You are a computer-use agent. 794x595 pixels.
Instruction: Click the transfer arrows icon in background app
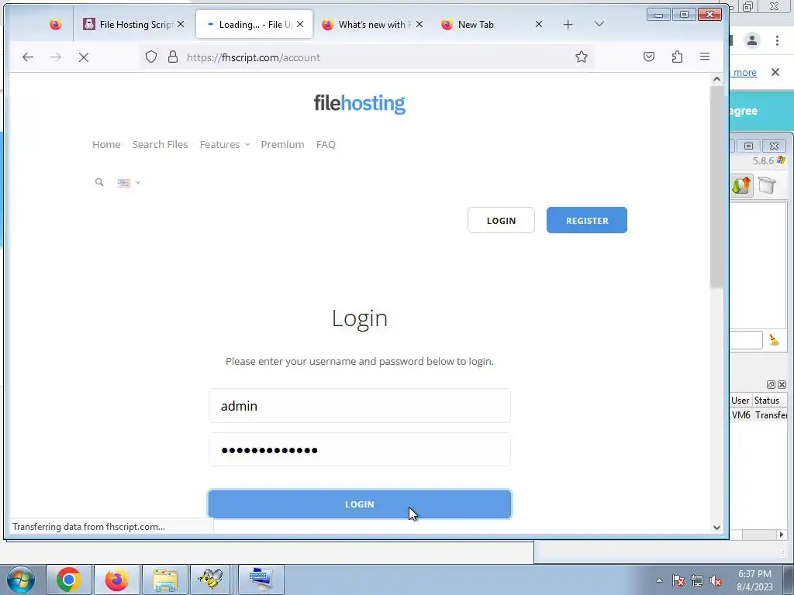[x=741, y=185]
